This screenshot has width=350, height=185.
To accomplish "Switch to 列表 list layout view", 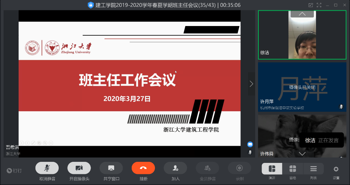I will 313,169.
